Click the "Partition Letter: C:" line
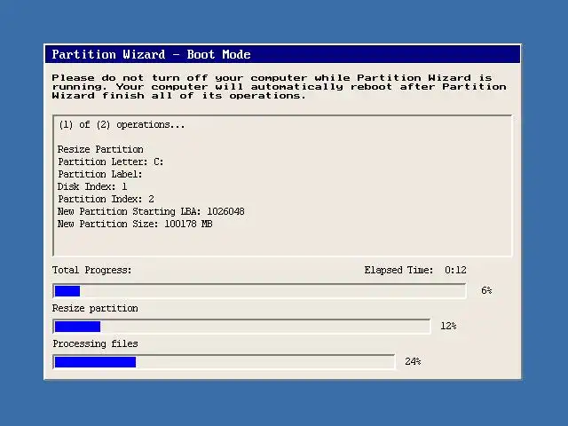Screen dimensions: 568x426 (x=110, y=162)
